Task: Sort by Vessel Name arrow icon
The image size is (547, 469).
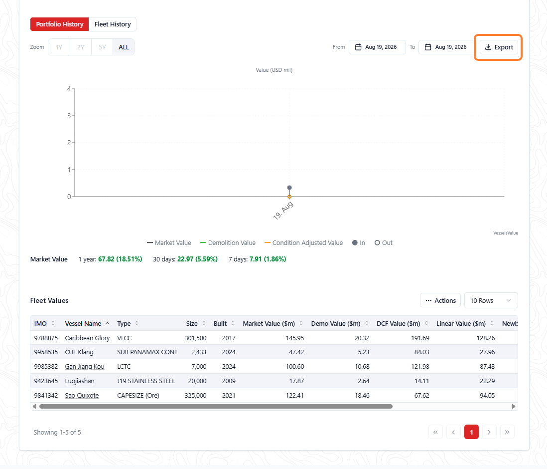Action: coord(108,323)
